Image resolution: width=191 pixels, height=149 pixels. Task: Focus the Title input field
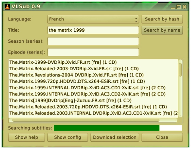(93, 30)
